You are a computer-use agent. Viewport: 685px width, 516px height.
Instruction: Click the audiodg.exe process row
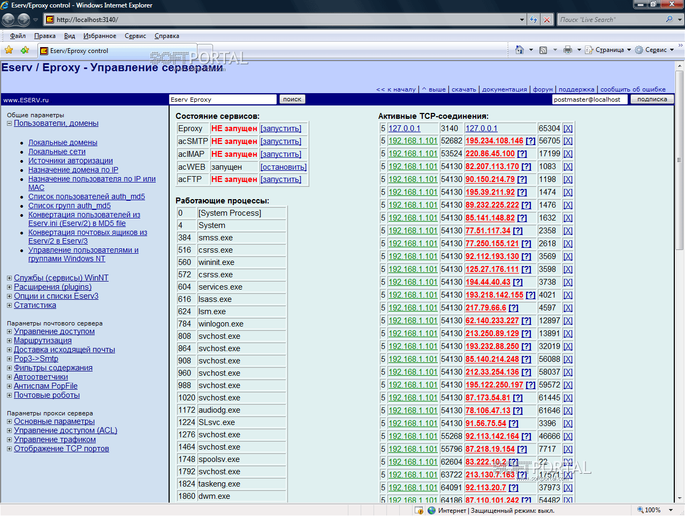click(x=231, y=410)
